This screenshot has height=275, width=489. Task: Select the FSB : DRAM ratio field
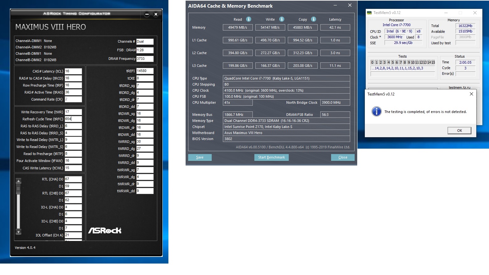coord(145,50)
